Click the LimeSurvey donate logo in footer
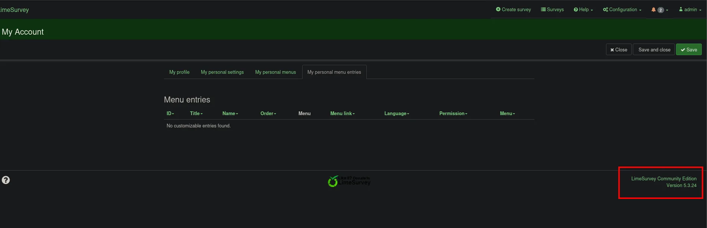This screenshot has width=707, height=228. (349, 181)
